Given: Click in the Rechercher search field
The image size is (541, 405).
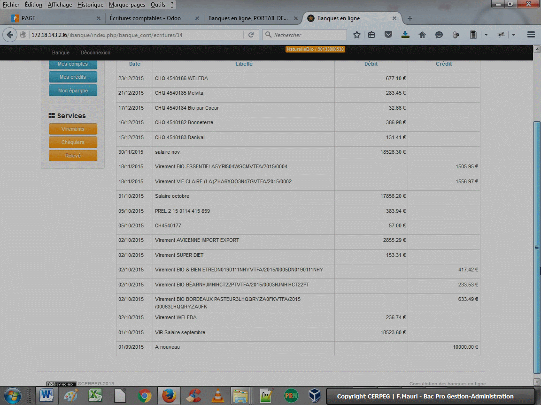Looking at the screenshot, I should click(305, 35).
